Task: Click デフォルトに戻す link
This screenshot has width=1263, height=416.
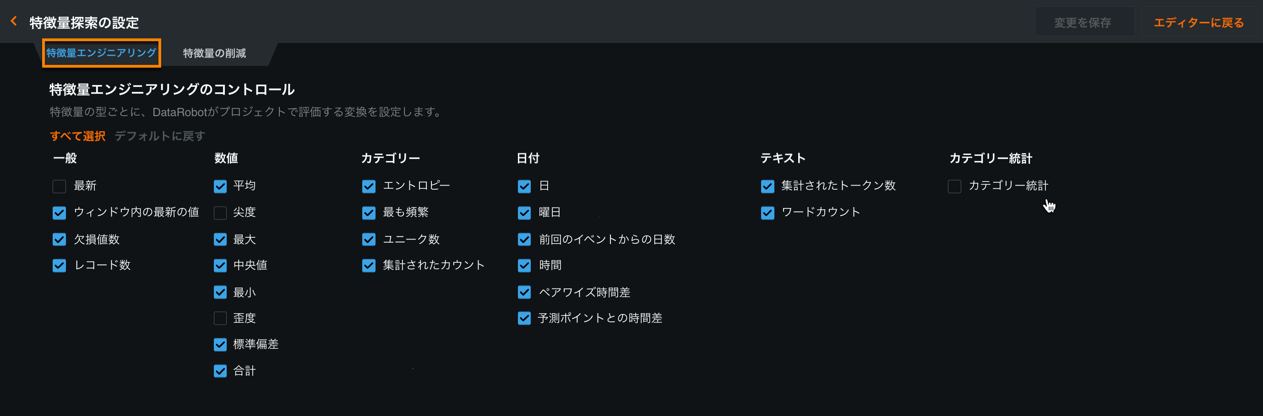Action: coord(159,136)
